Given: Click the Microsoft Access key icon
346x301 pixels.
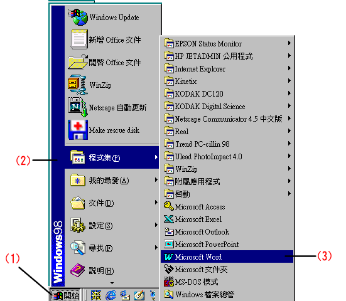Looking at the screenshot, I should tap(169, 206).
